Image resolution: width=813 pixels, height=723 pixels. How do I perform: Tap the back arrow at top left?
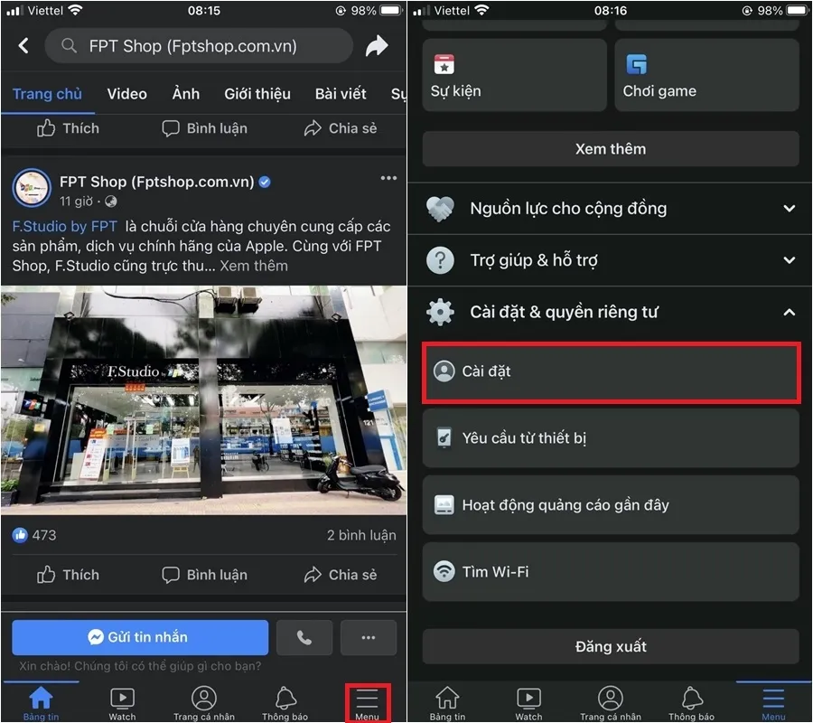pyautogui.click(x=23, y=45)
